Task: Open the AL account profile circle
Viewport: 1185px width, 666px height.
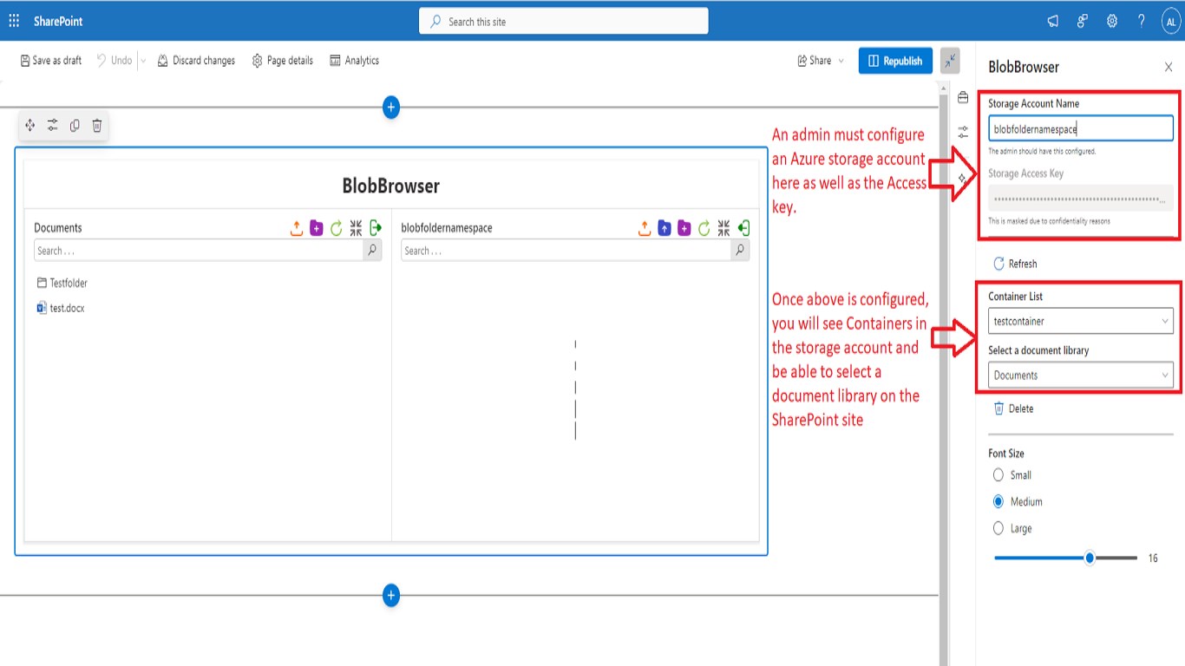Action: click(x=1171, y=22)
